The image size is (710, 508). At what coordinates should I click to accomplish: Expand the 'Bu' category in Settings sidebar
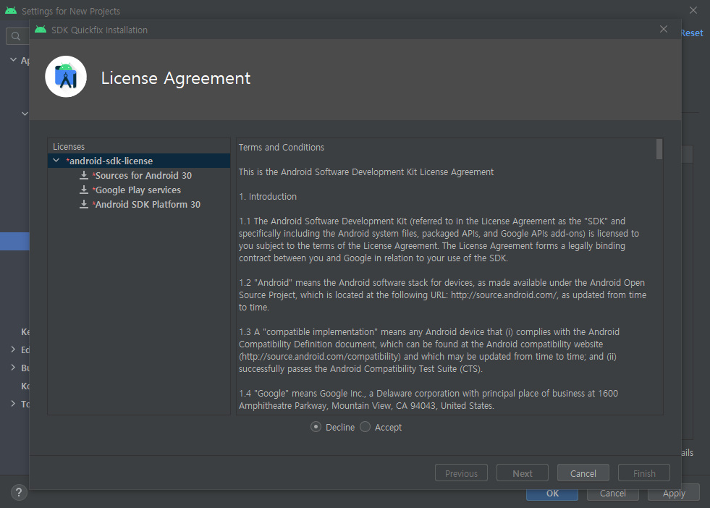[x=13, y=367]
